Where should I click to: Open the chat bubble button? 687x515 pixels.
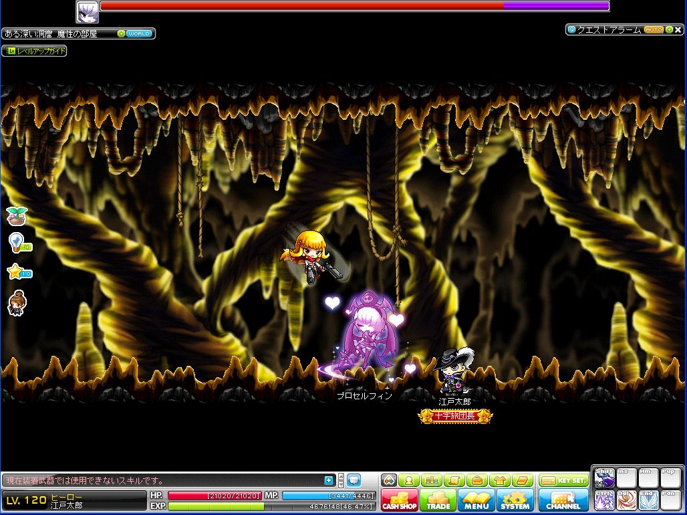coord(354,480)
